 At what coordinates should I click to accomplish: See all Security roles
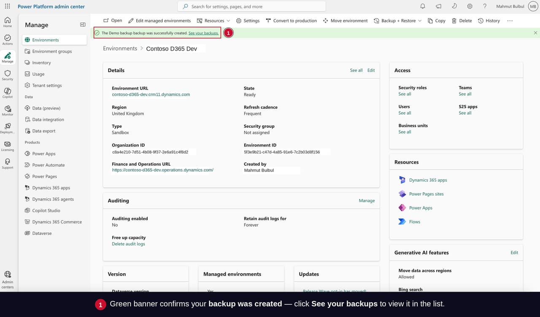point(405,94)
